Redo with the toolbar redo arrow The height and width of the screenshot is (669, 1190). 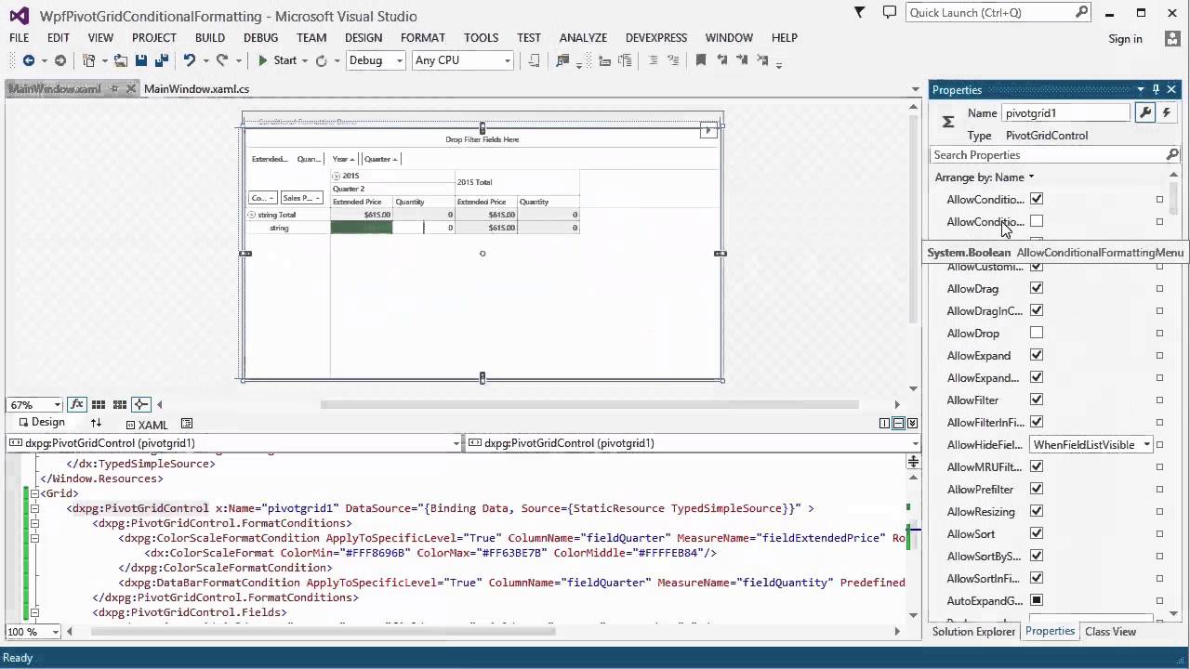(x=221, y=60)
